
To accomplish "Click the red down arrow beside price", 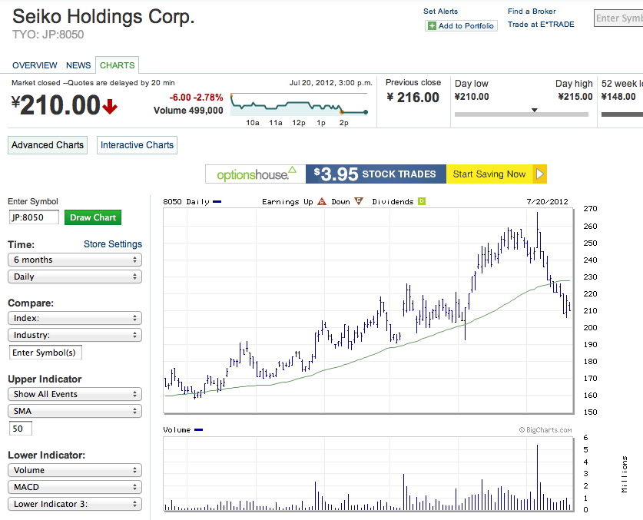I will [x=110, y=107].
